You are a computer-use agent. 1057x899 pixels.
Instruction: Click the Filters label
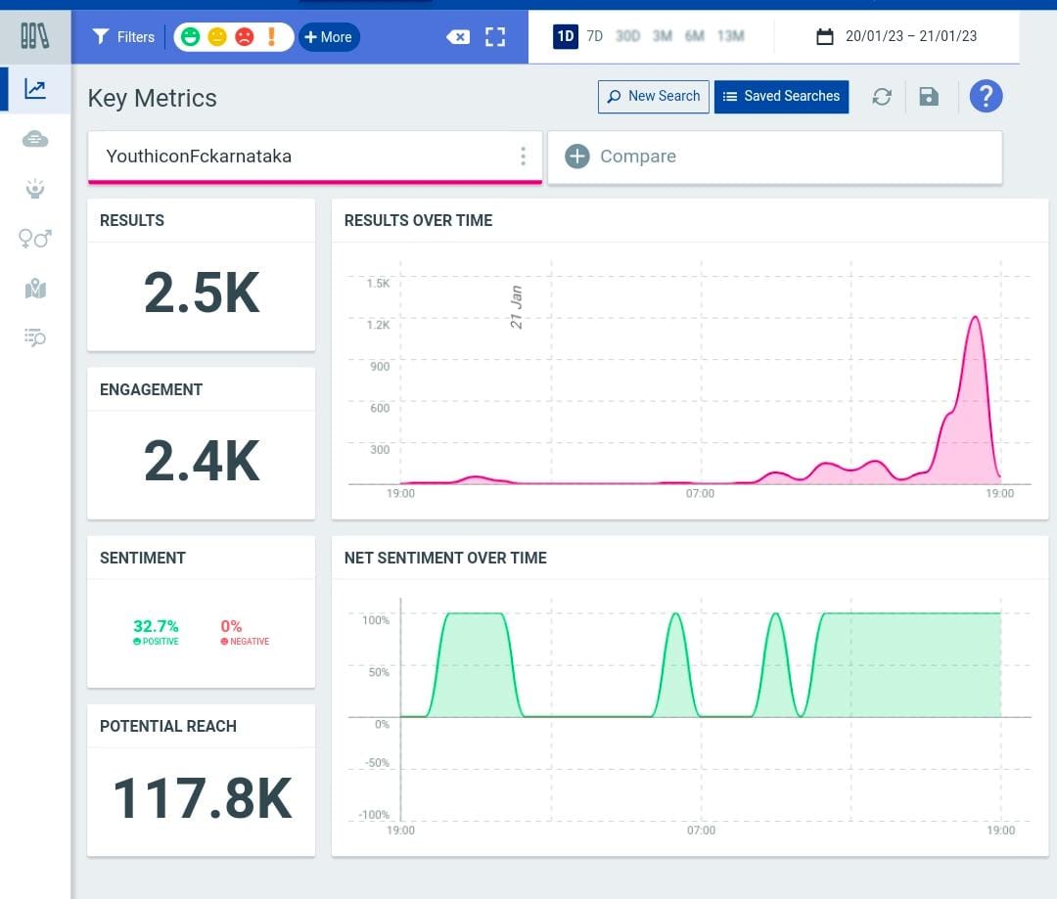[135, 37]
